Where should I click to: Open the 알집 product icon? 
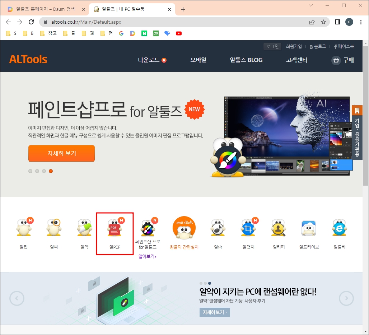coord(23,228)
